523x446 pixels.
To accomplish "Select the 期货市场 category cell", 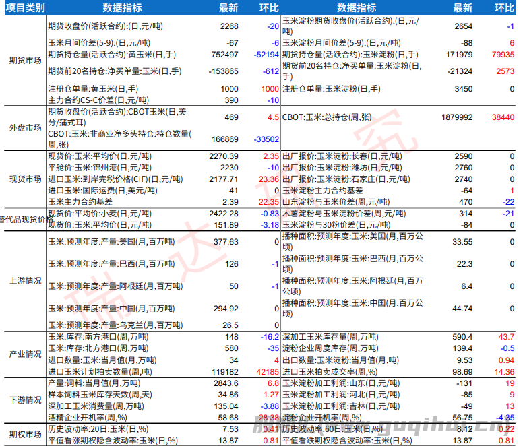I will (23, 60).
